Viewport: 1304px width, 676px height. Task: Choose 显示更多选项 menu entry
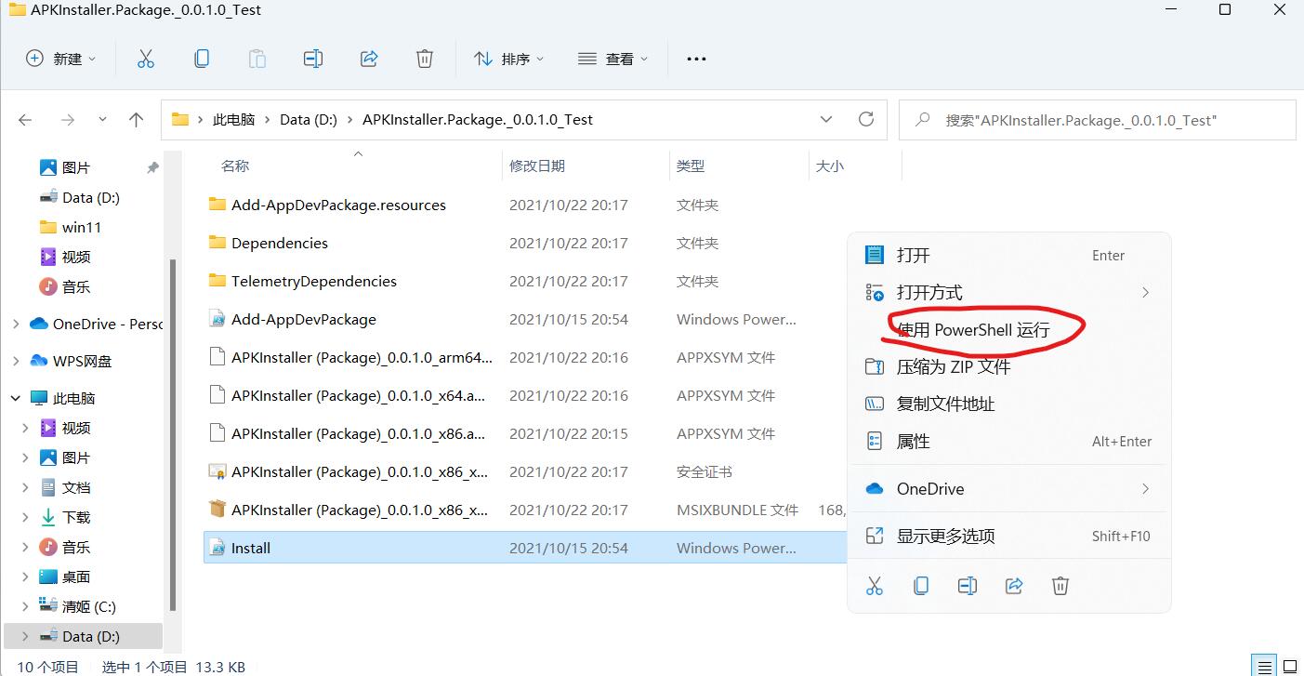pyautogui.click(x=1009, y=536)
